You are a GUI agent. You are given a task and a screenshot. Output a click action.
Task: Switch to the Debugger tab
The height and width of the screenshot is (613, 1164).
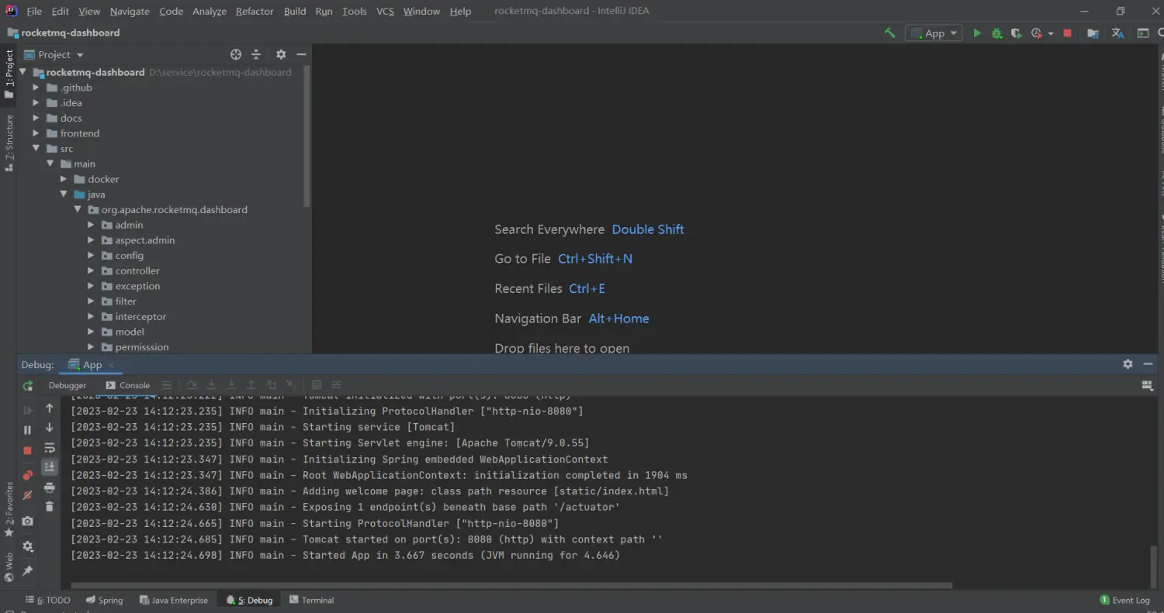point(68,385)
